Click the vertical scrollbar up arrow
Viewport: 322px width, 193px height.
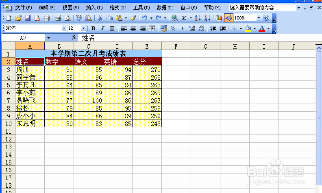point(319,48)
